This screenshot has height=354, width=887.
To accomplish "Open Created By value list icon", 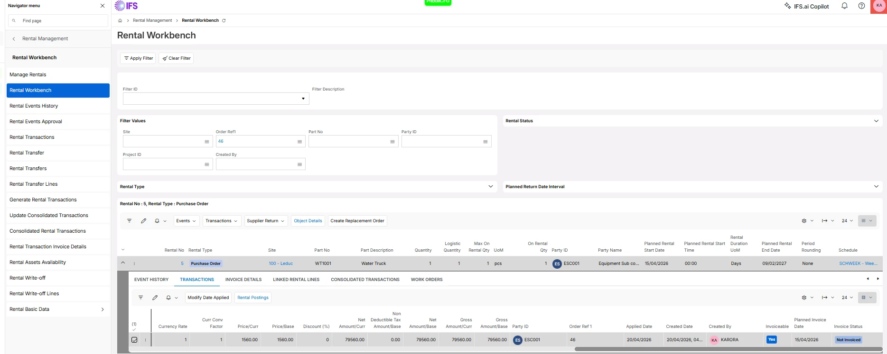I will tap(299, 164).
